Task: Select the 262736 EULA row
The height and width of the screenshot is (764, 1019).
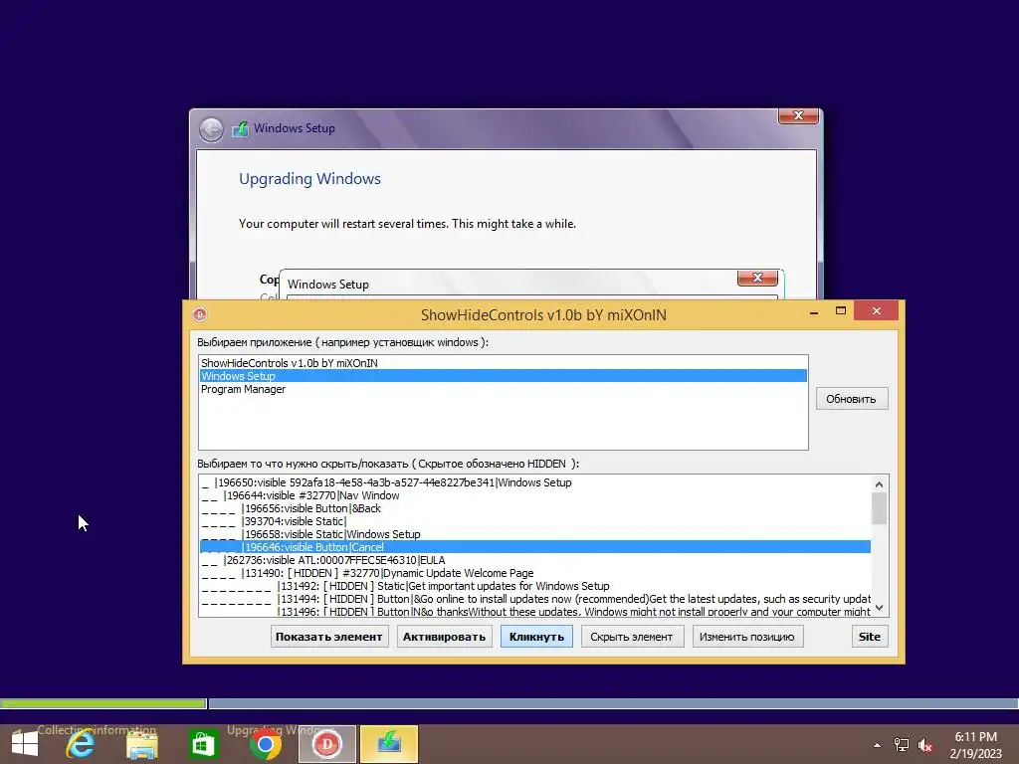Action: pyautogui.click(x=534, y=560)
